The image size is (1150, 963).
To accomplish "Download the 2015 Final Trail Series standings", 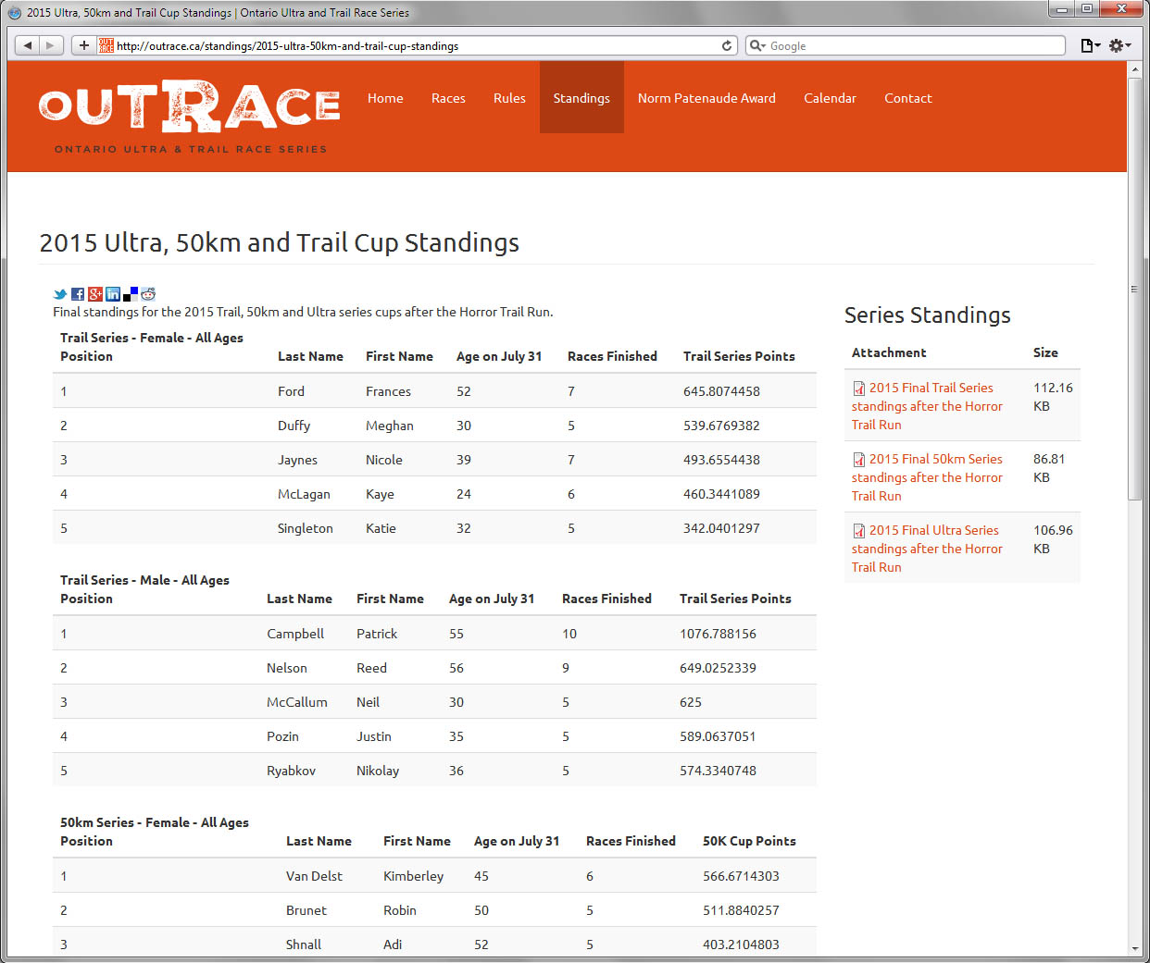I will [x=931, y=388].
